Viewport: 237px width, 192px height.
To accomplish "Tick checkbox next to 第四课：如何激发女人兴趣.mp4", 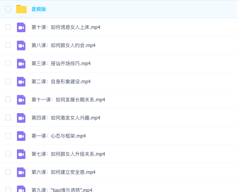I will coord(8,118).
